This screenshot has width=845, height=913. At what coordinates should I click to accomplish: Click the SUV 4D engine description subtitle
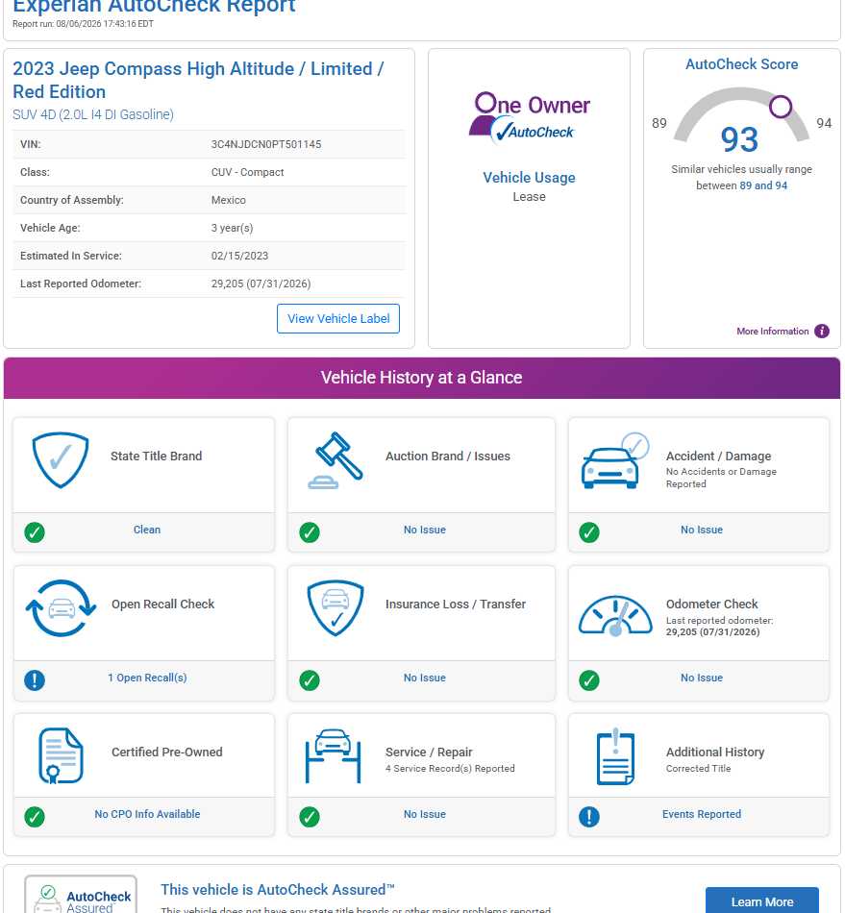coord(93,114)
